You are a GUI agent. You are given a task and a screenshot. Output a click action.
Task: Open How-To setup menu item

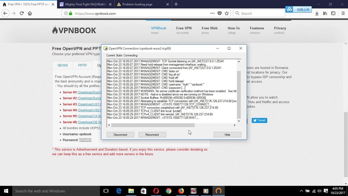[234, 30]
